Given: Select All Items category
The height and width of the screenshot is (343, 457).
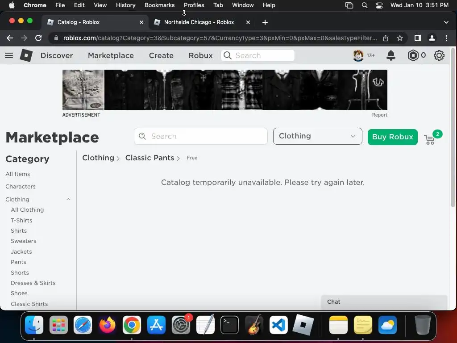Looking at the screenshot, I should (18, 174).
